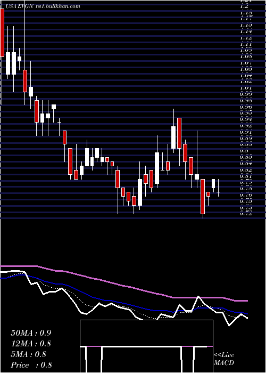Click the 0.91 price axis label

(246, 132)
